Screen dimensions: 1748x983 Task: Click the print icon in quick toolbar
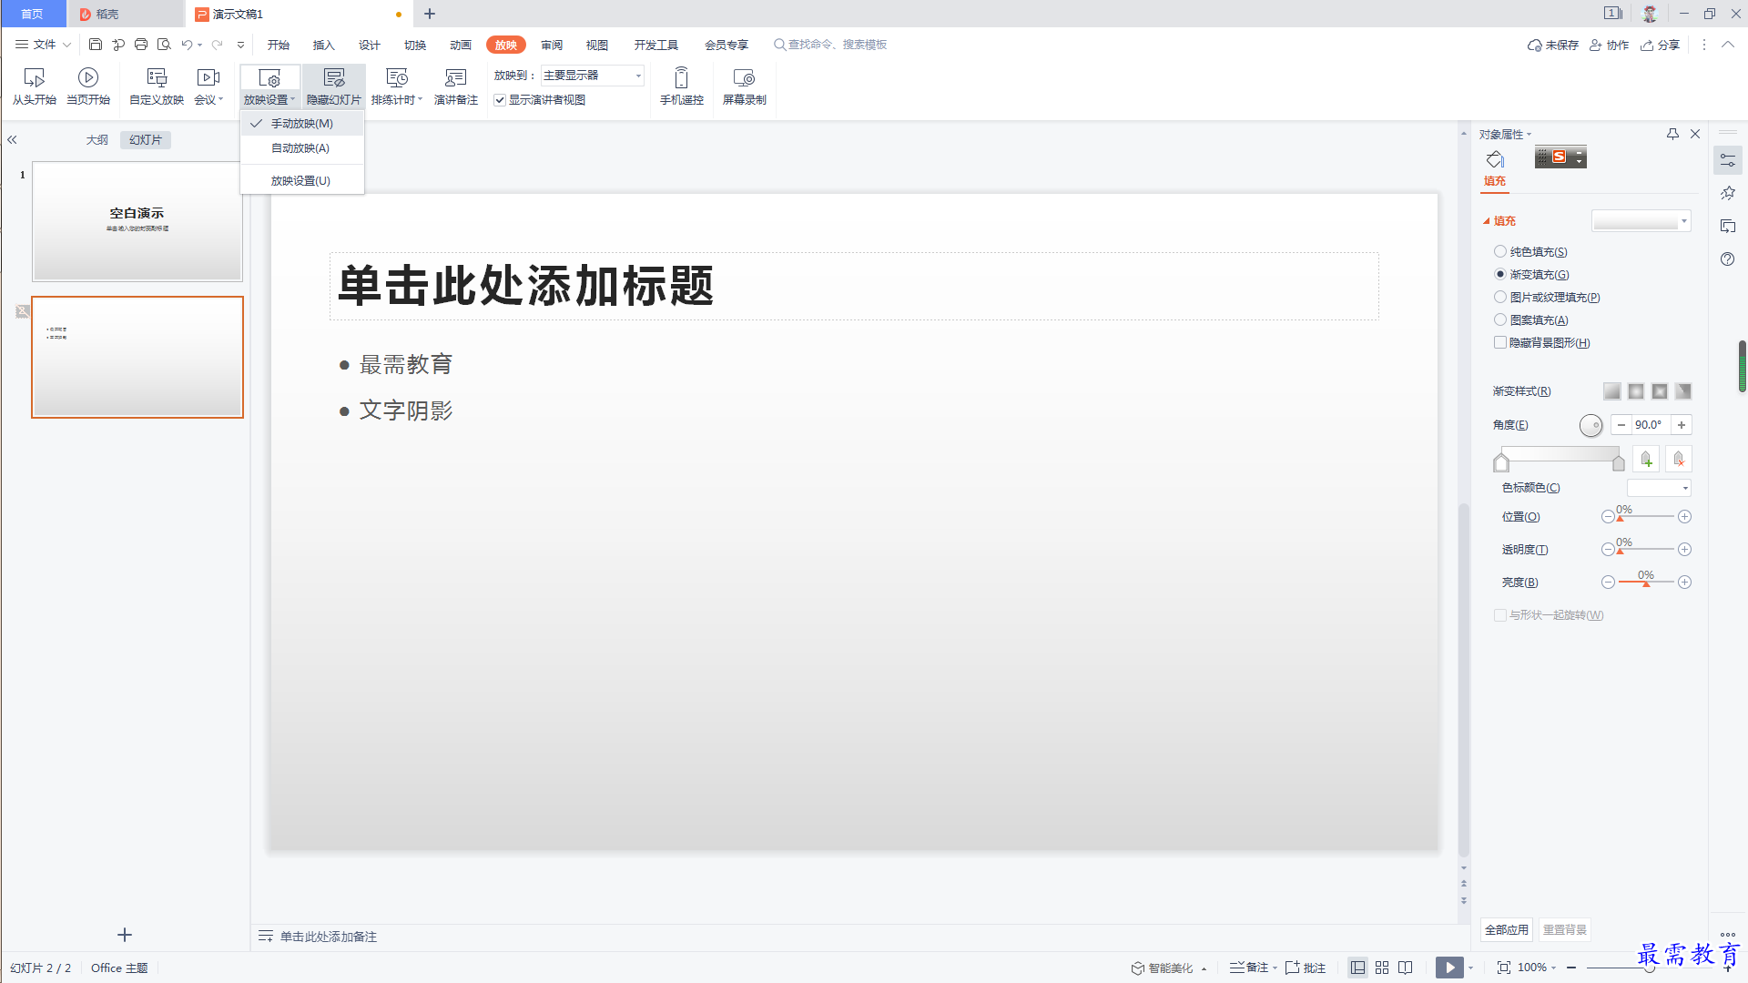tap(141, 45)
